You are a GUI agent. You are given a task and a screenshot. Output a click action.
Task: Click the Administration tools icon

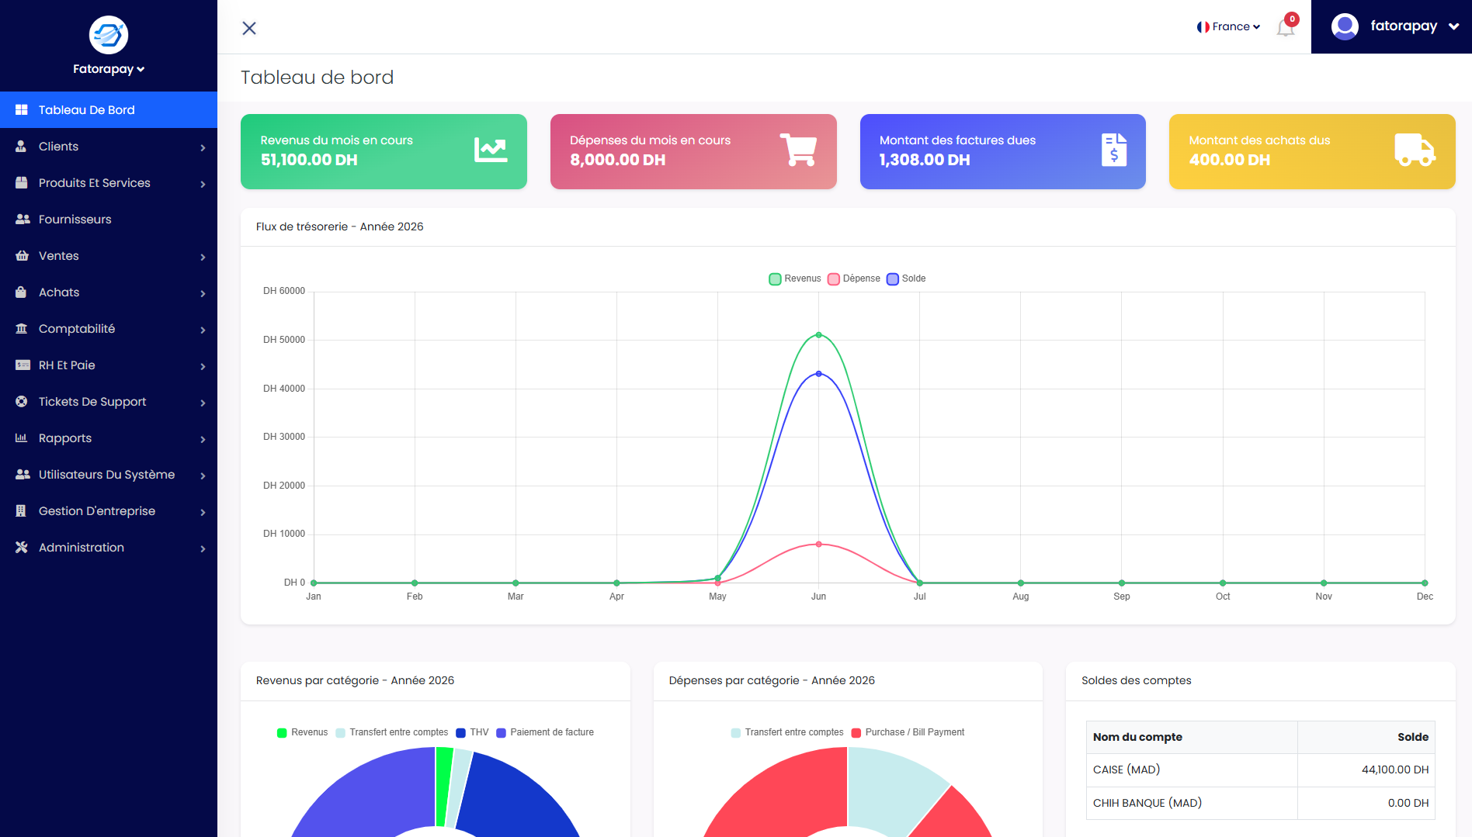22,548
